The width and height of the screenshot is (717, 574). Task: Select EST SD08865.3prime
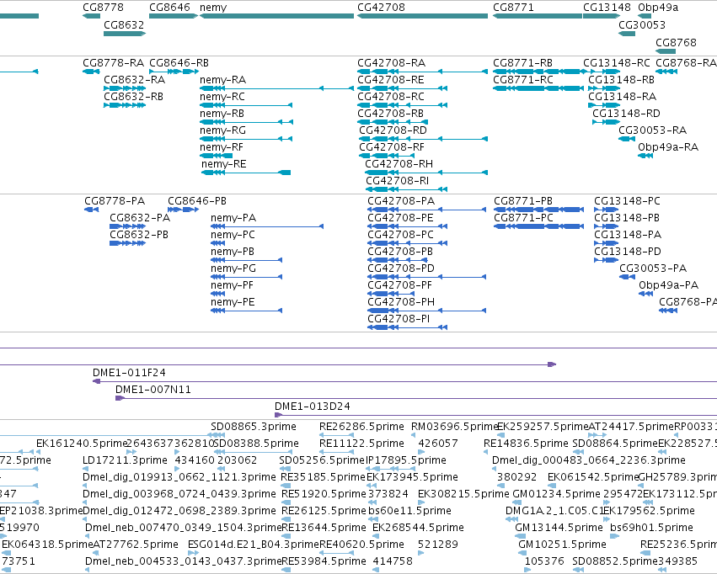pos(254,427)
